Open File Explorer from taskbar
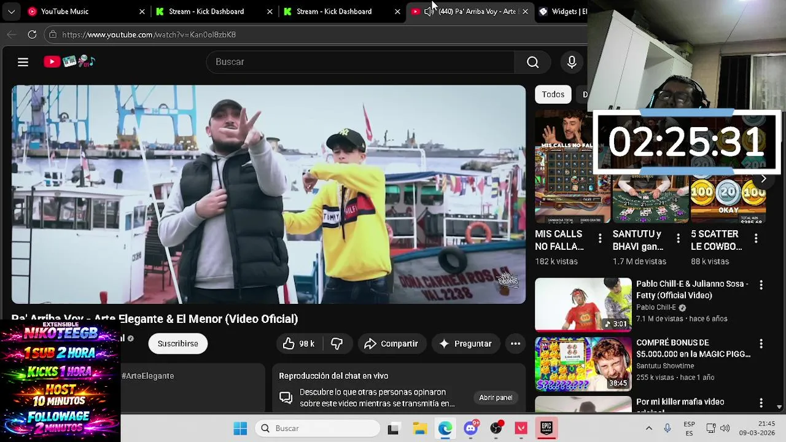 [x=420, y=428]
